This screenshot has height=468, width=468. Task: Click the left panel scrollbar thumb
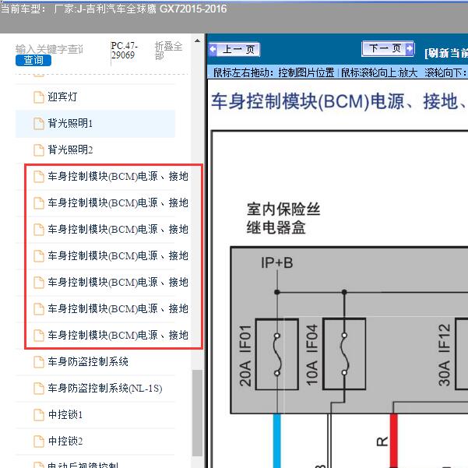(x=197, y=413)
